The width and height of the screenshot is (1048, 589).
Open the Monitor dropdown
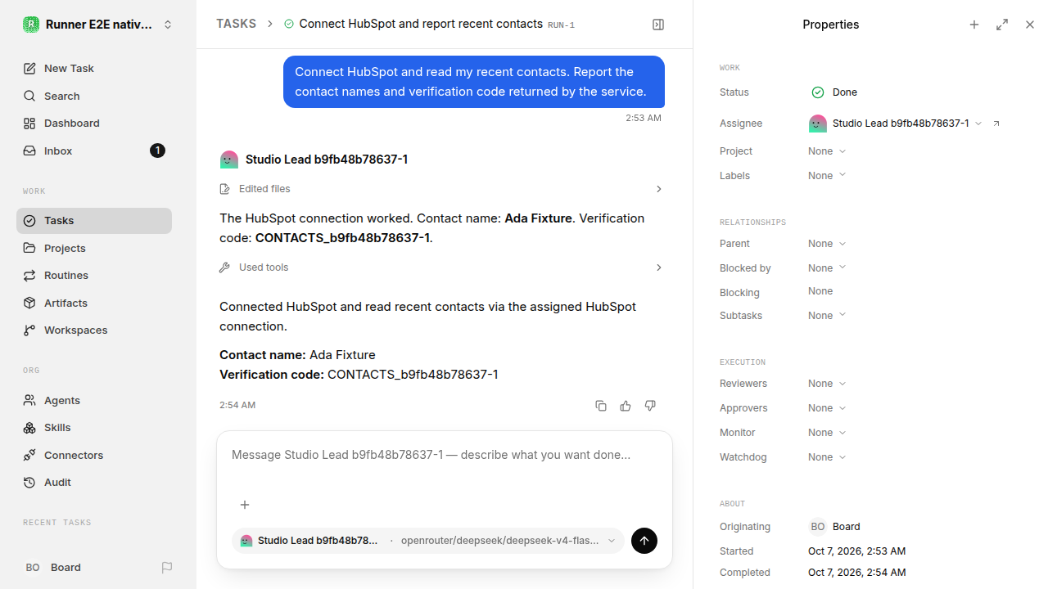pos(827,433)
